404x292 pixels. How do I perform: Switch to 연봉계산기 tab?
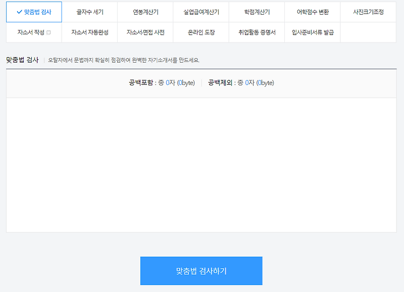(x=145, y=12)
